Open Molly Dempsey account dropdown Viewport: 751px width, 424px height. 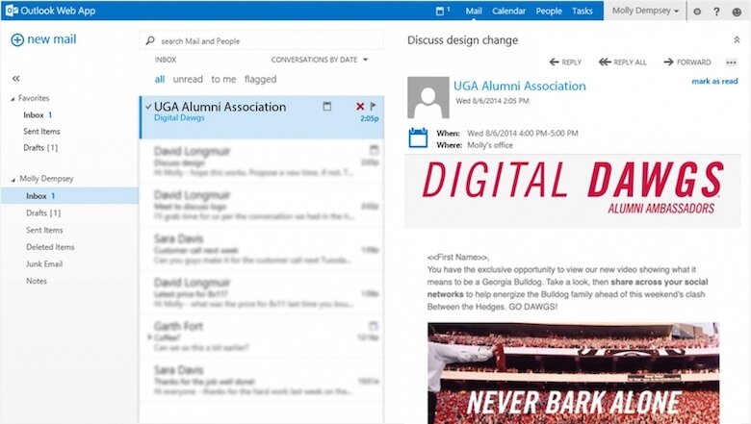645,11
